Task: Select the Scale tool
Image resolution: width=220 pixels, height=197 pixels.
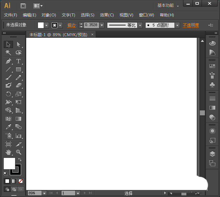Action: [x=18, y=94]
